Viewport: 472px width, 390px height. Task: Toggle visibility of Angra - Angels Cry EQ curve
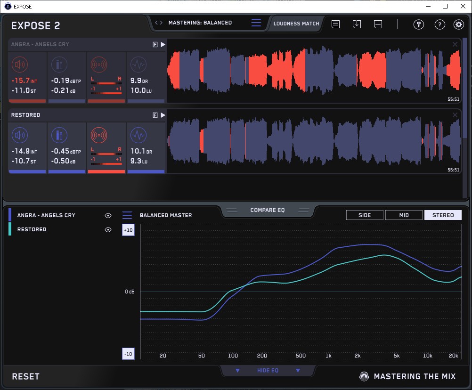click(x=108, y=215)
